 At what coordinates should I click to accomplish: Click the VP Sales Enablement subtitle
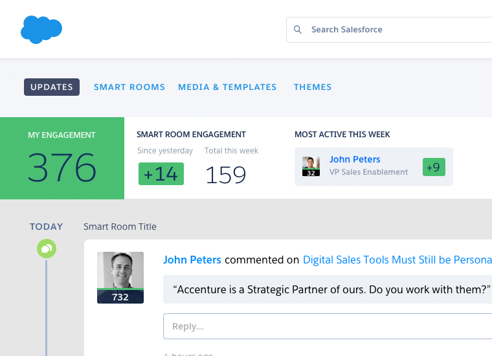click(x=368, y=172)
